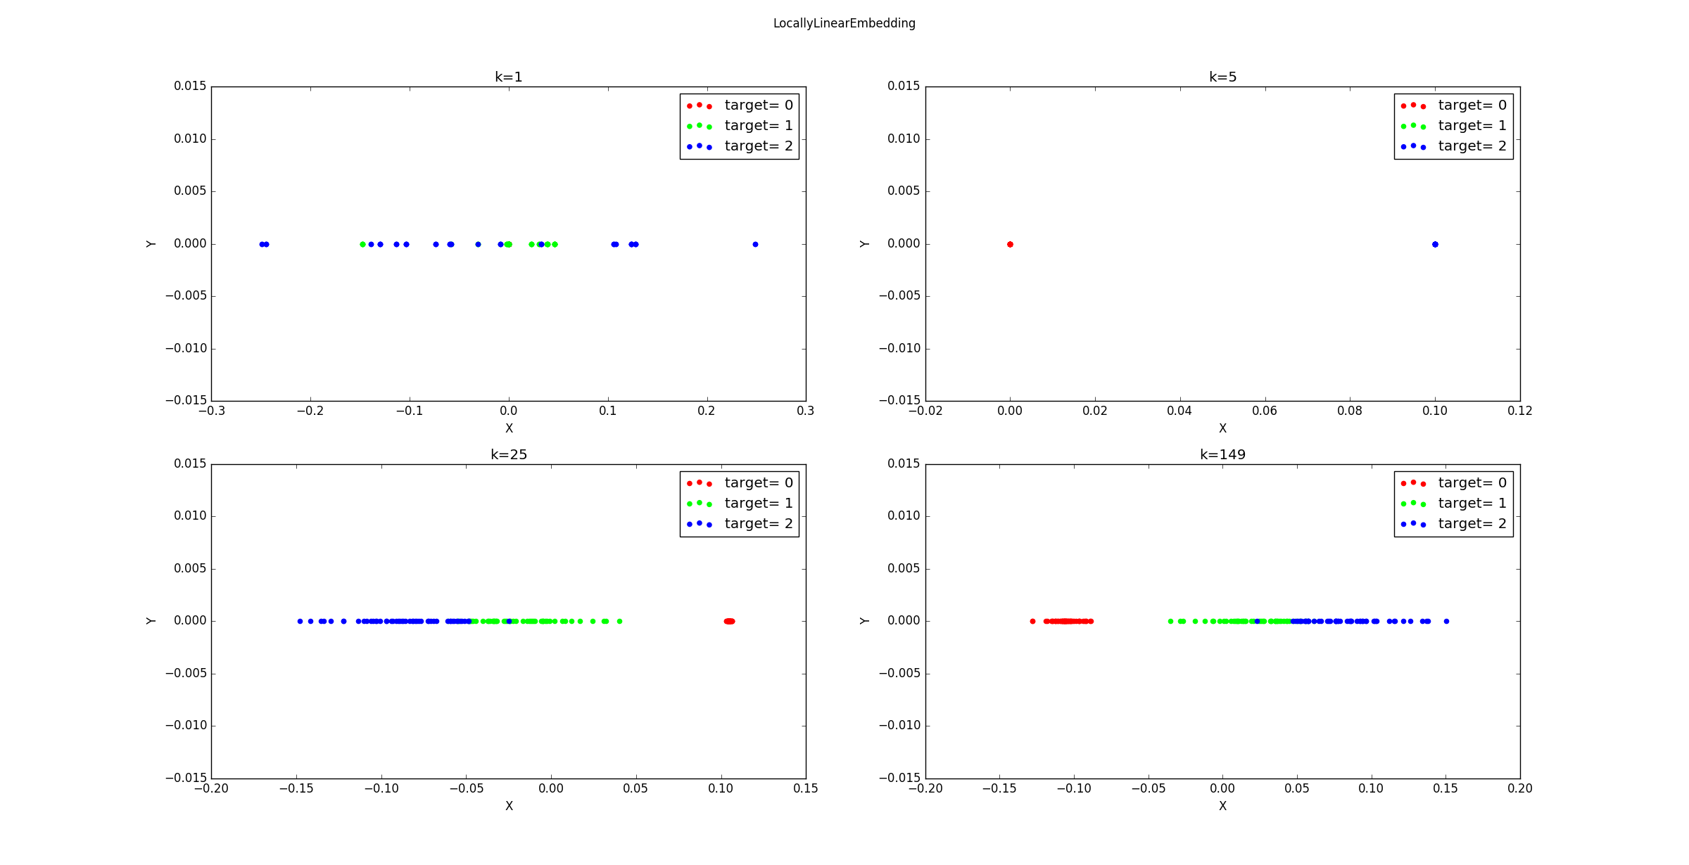Click the leftmost red point in k=149 plot

1032,621
